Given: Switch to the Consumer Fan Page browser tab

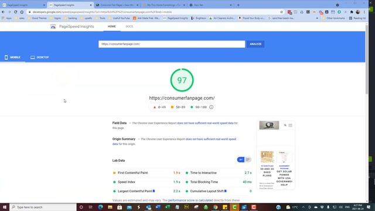Looking at the screenshot, I should (x=117, y=5).
